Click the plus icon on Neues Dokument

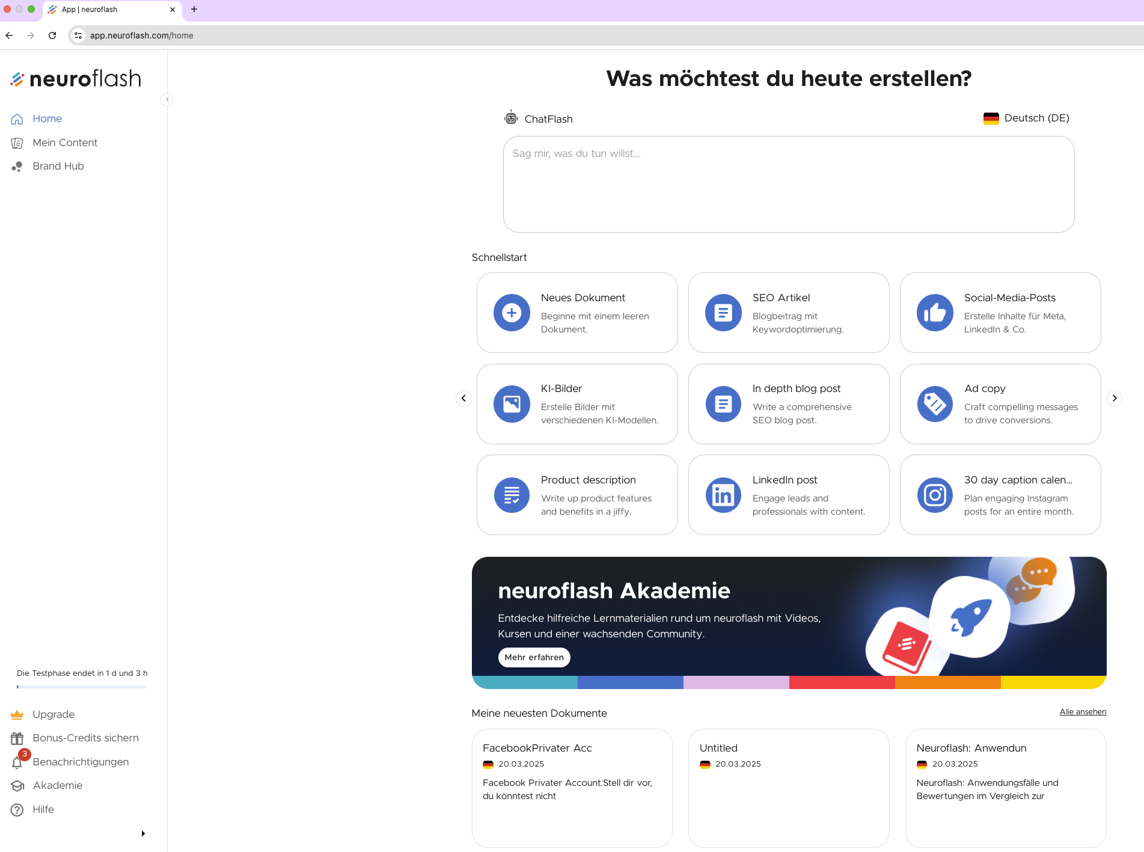(x=512, y=313)
